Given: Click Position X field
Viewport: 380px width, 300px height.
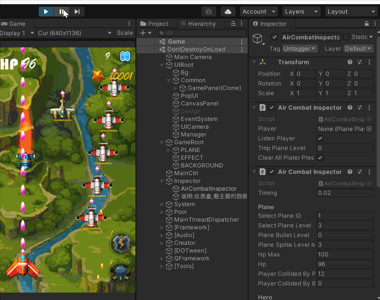Looking at the screenshot, I should [305, 74].
